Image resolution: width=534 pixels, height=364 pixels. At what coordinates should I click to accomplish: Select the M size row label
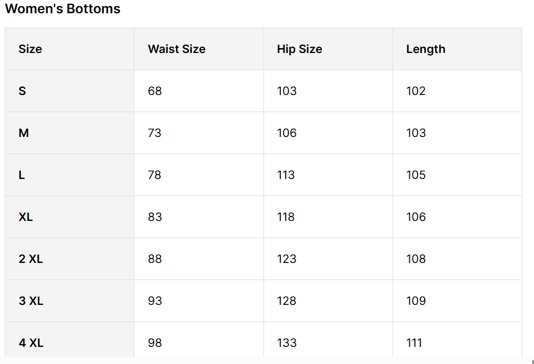[x=24, y=133]
